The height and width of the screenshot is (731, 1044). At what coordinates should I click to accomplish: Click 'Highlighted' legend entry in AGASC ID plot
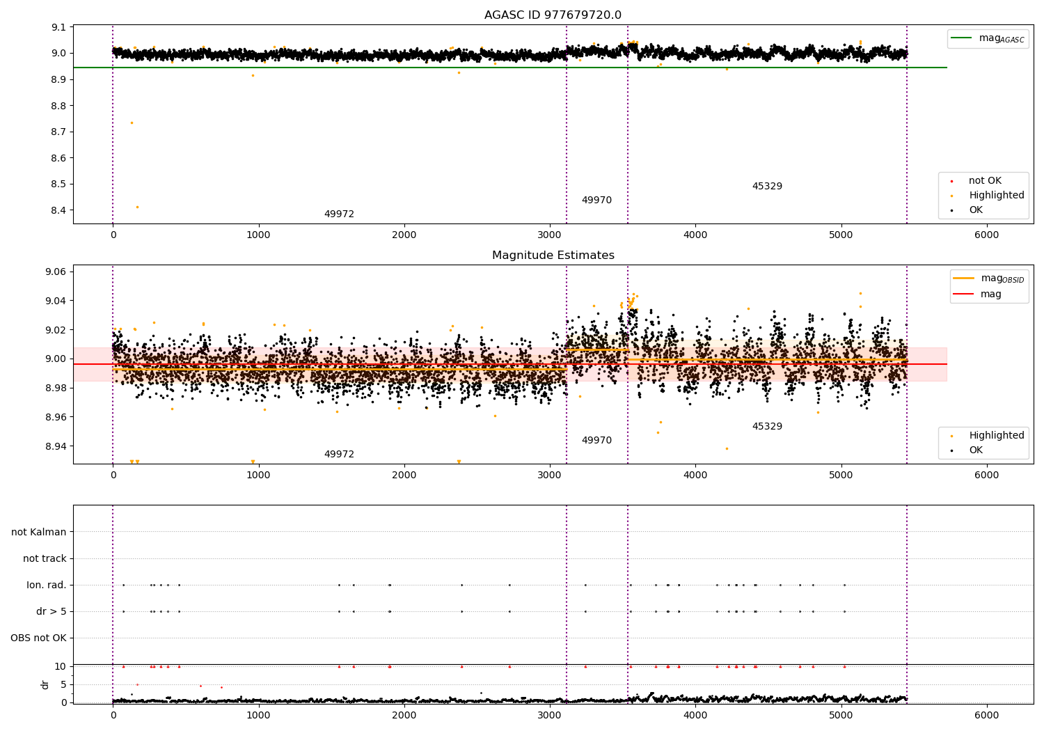996,196
